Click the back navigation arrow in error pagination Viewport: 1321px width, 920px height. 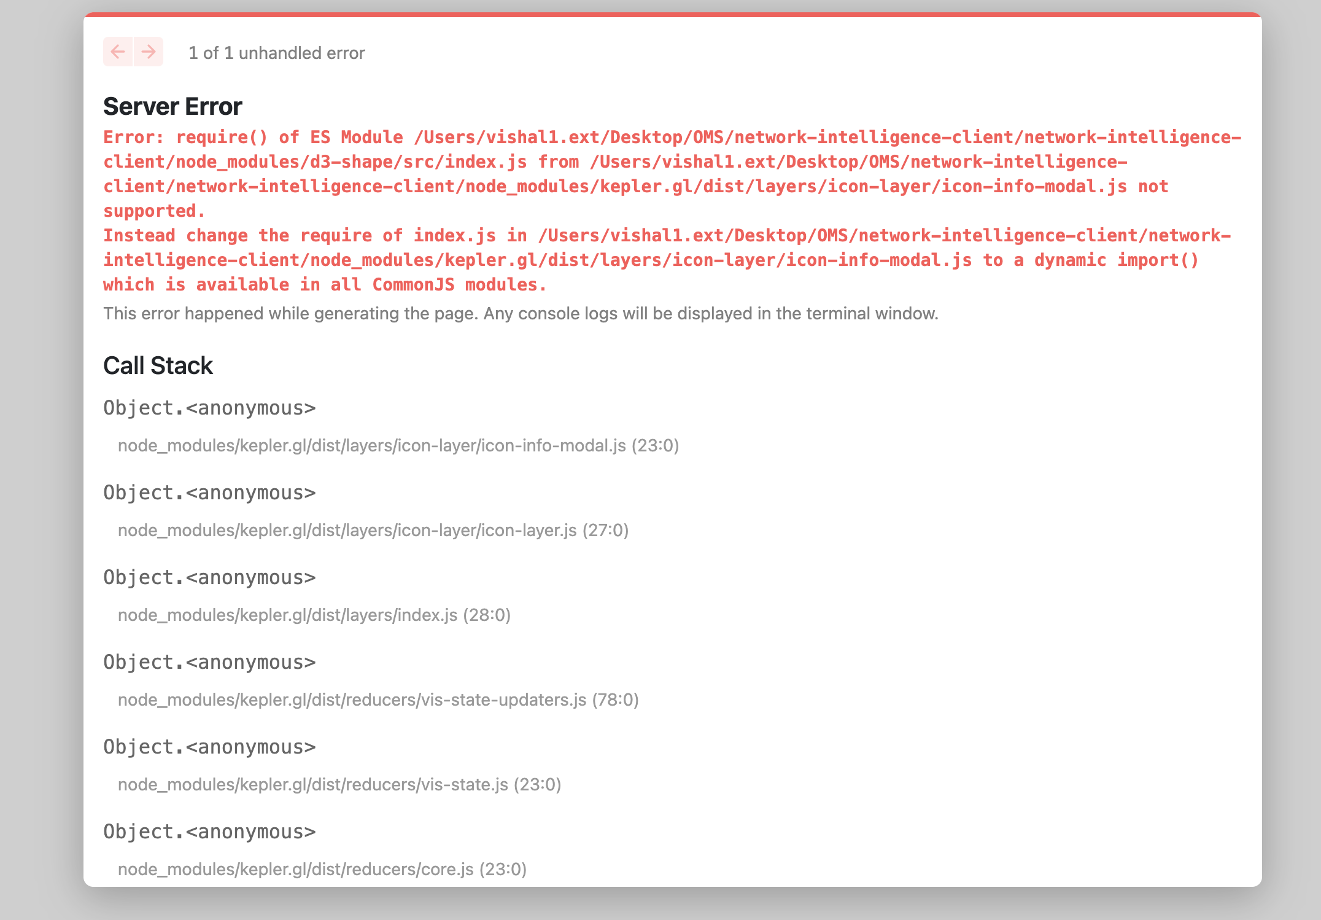tap(119, 52)
